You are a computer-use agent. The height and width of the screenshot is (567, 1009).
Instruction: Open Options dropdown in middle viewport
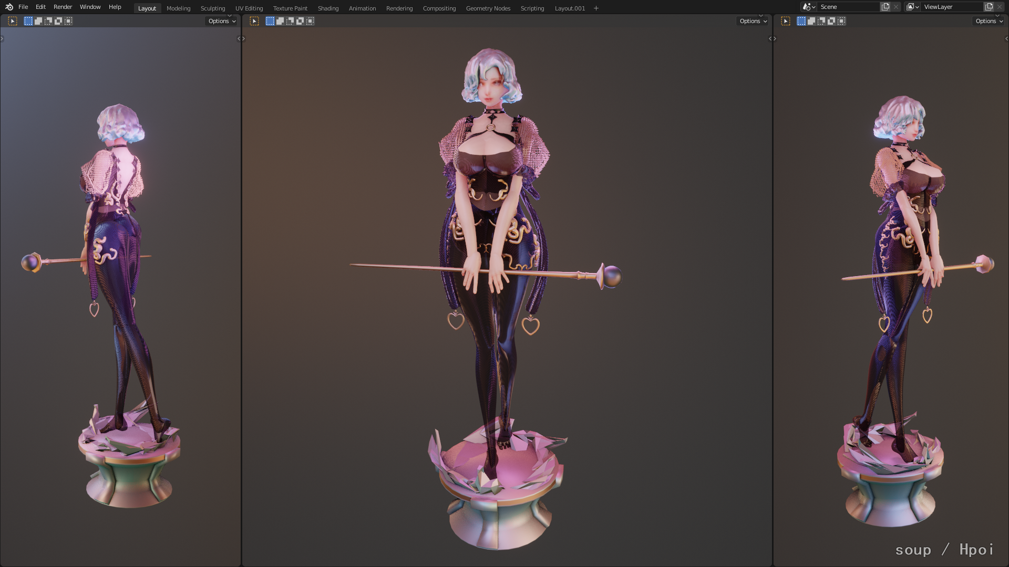coord(753,21)
